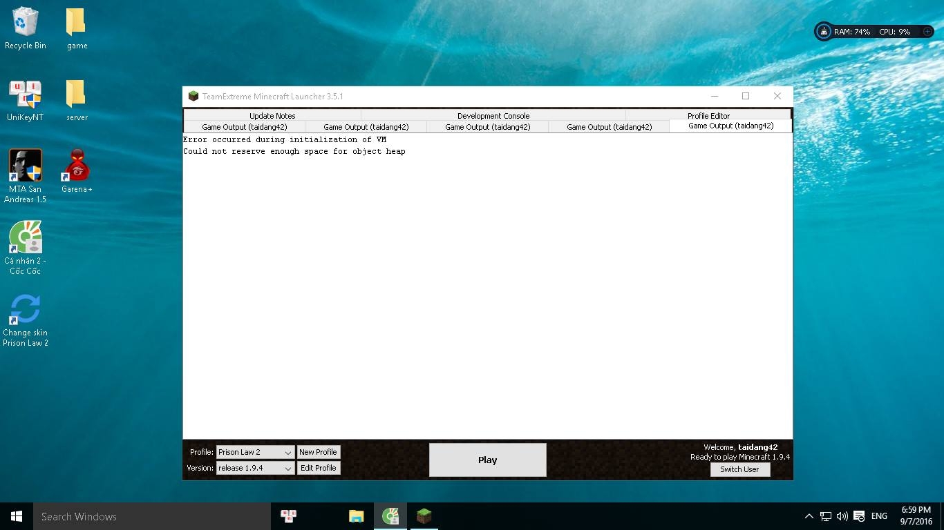Click the 'Ready to play Minecraft 1.9.4' text
The image size is (944, 530).
point(740,458)
